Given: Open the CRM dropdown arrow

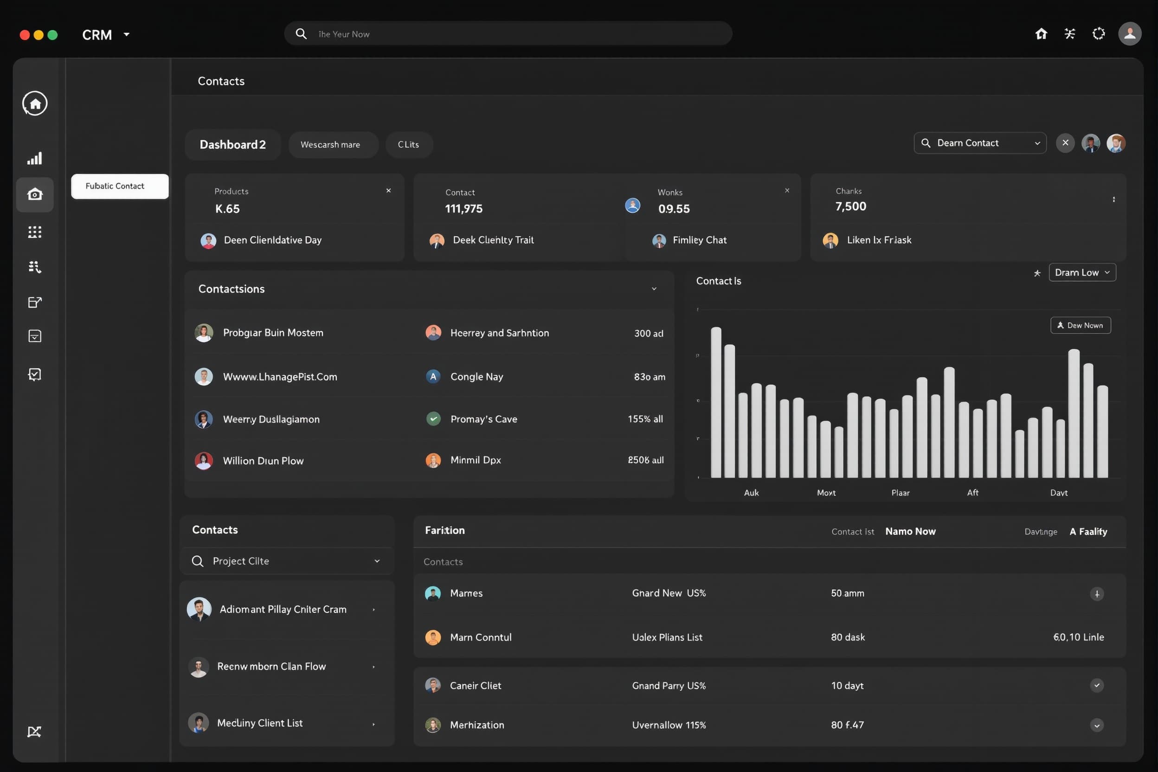Looking at the screenshot, I should pyautogui.click(x=127, y=34).
